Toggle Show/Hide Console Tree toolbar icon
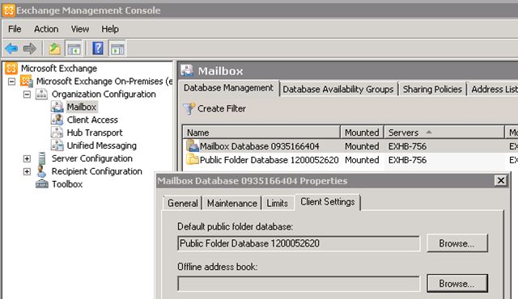This screenshot has height=299, width=518. (x=74, y=48)
